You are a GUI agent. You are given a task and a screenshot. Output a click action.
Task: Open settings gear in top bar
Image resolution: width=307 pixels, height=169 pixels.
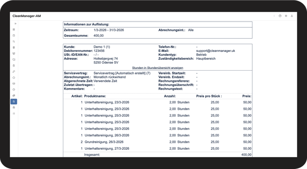click(286, 16)
